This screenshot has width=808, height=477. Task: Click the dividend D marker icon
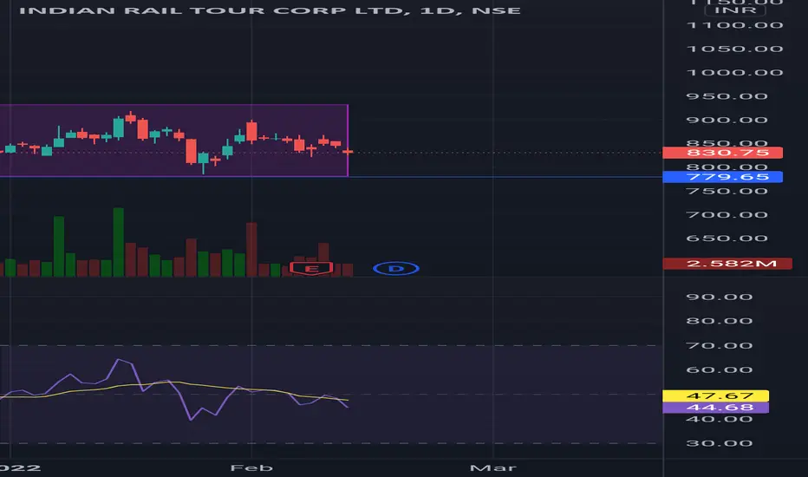(x=395, y=268)
